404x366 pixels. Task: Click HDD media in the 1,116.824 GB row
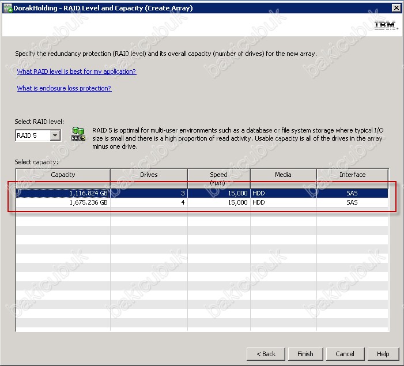283,193
